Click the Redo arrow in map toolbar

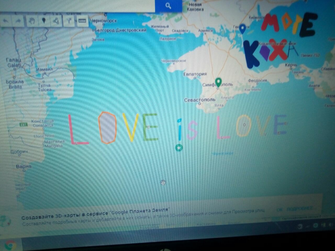click(x=18, y=21)
